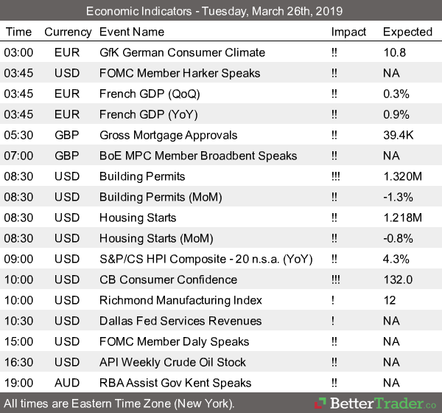
Task: Click the impact marker for Gross Mortgage Approvals
Action: click(336, 135)
